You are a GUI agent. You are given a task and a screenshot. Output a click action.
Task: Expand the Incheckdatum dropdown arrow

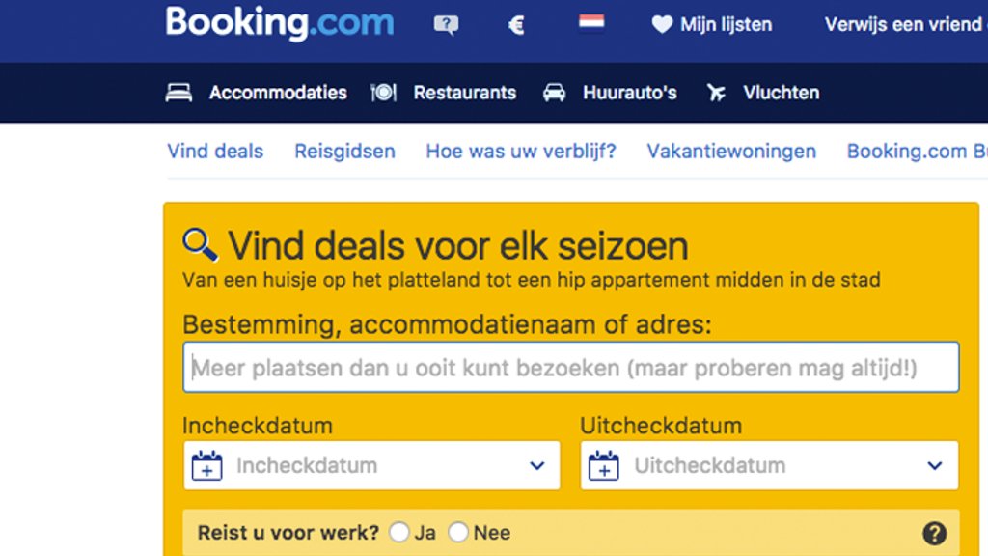pos(537,466)
